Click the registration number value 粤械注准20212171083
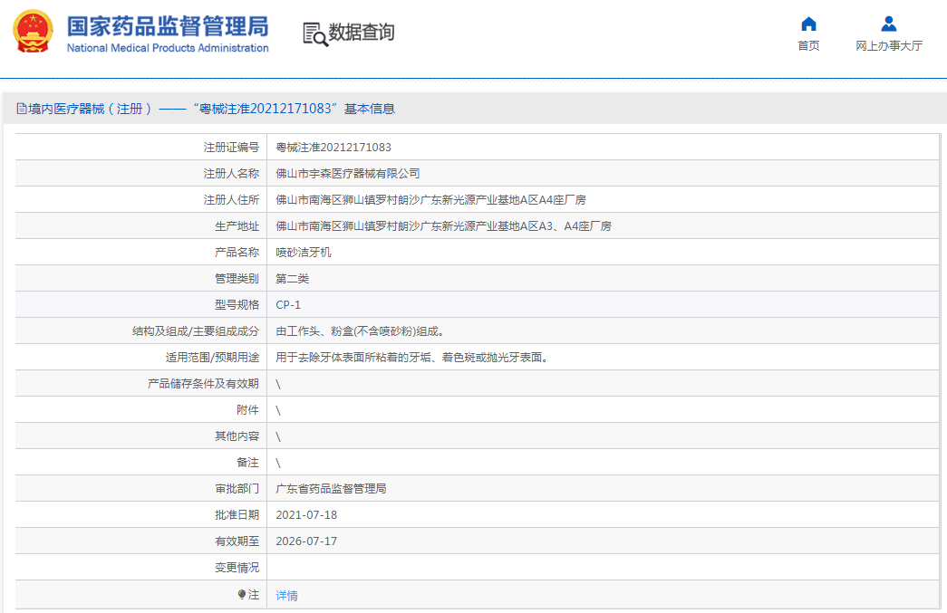947x613 pixels. (333, 148)
